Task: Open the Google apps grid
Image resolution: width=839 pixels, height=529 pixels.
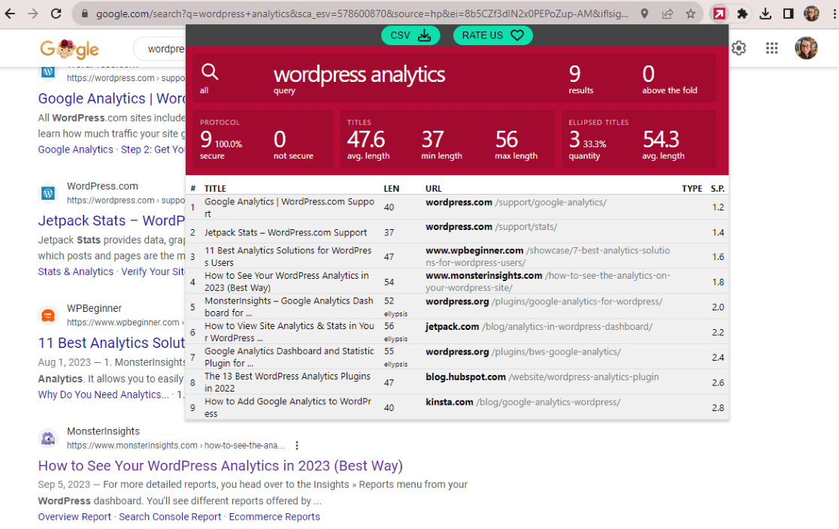Action: (x=771, y=48)
